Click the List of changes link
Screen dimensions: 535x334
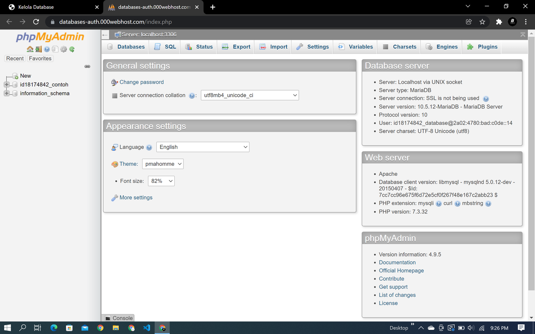click(397, 295)
